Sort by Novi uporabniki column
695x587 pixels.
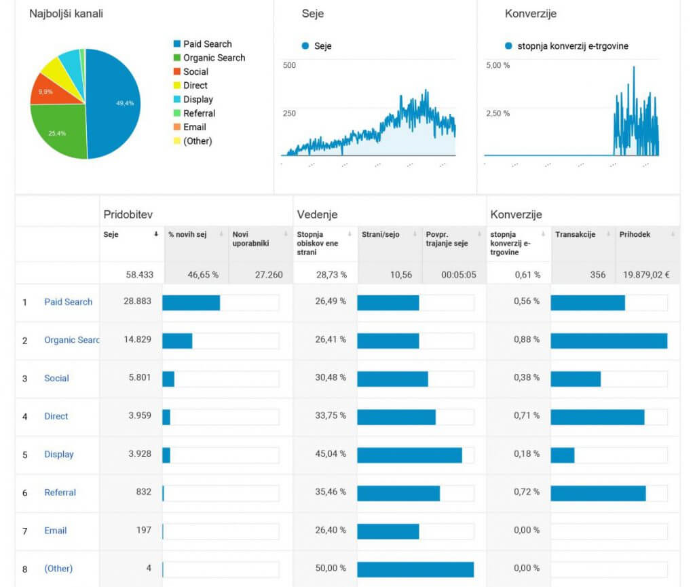pyautogui.click(x=249, y=238)
